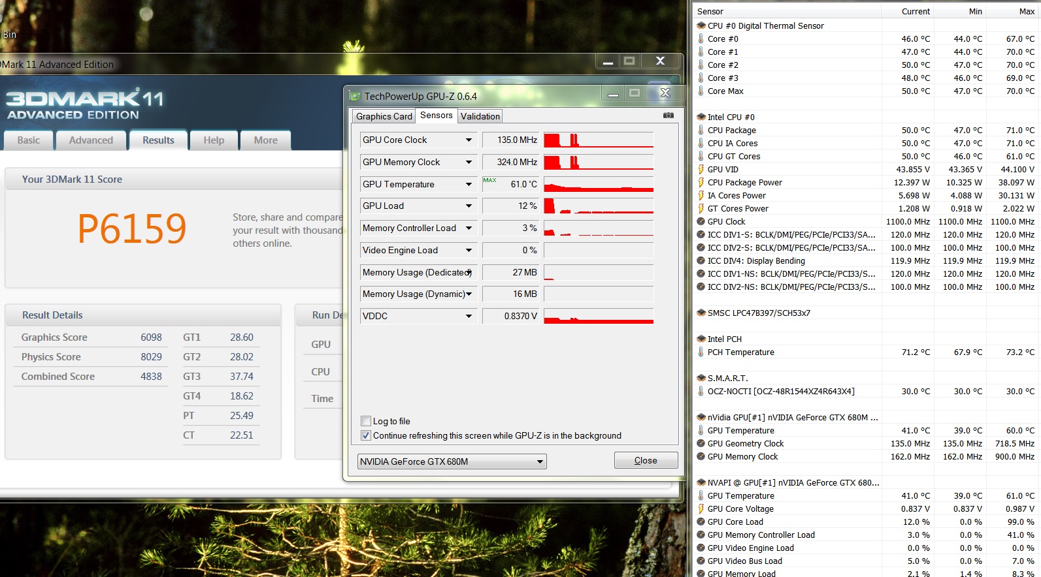Open the 3DMark More tab
The width and height of the screenshot is (1041, 577).
266,140
